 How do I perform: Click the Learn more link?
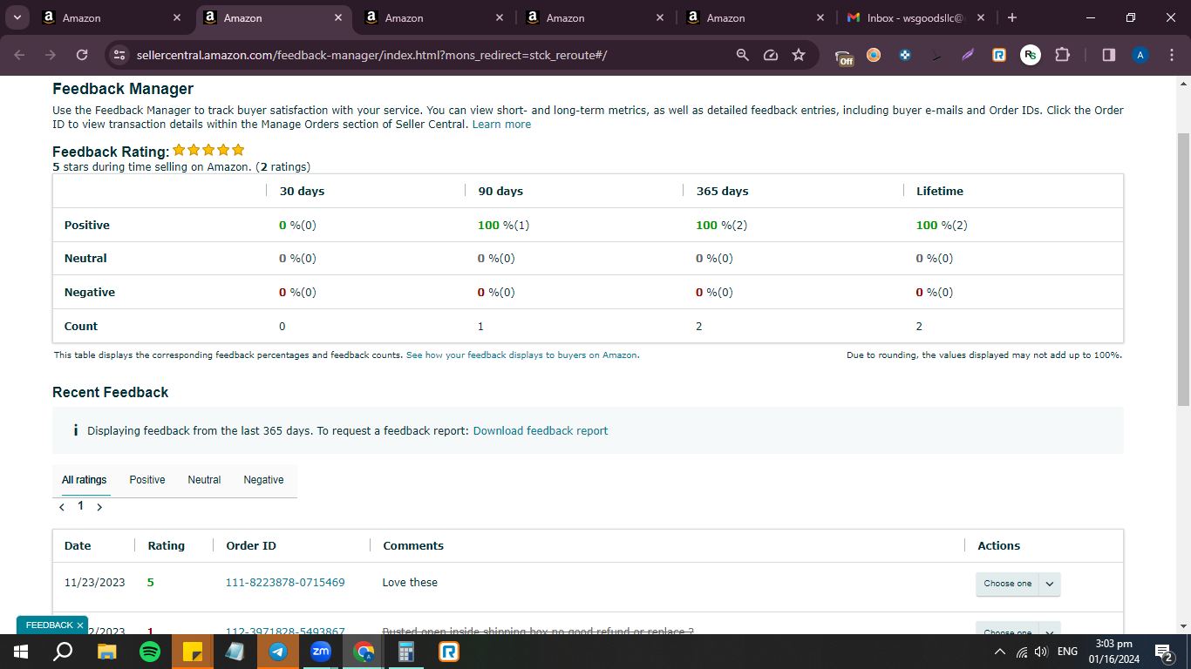[x=501, y=125]
